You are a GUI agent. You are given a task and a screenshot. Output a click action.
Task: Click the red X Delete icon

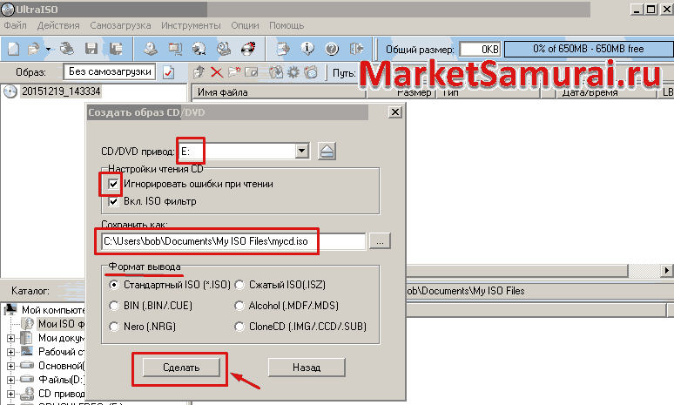click(x=217, y=72)
